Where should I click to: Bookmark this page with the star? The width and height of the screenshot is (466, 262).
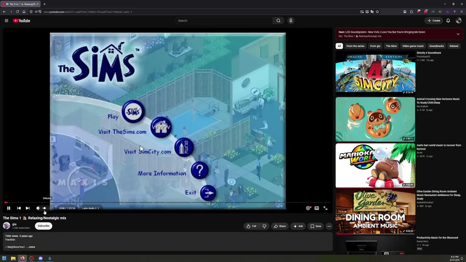(x=377, y=12)
